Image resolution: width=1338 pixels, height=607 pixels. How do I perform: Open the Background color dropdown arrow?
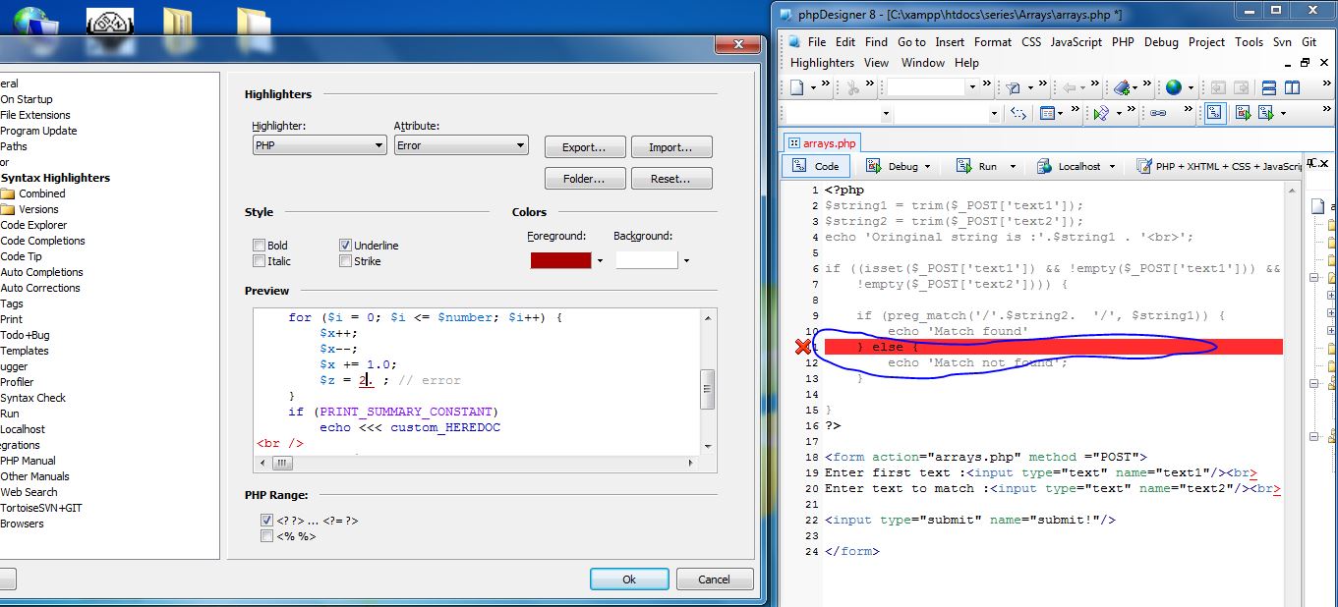click(x=686, y=261)
